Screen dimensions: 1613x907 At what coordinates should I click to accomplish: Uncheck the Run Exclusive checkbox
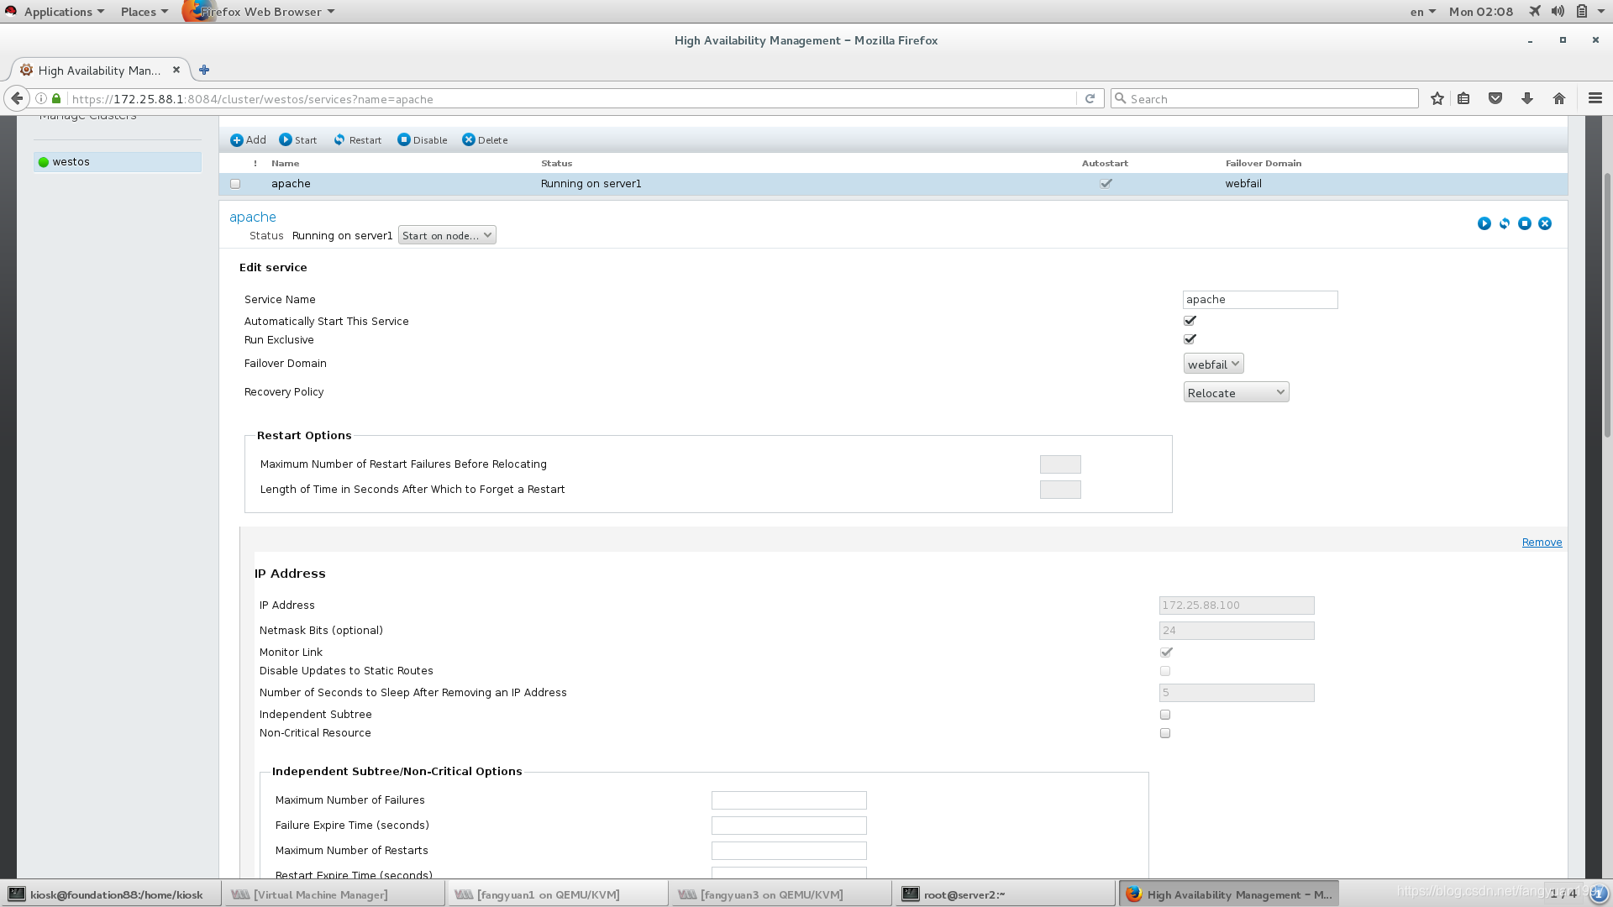[1190, 339]
